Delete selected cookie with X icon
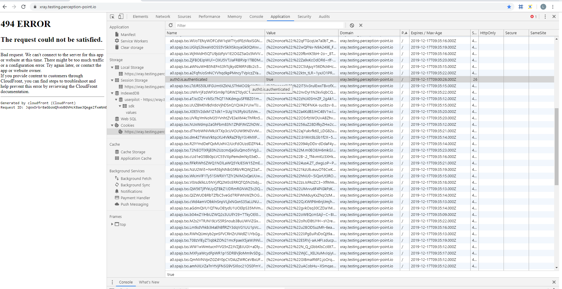This screenshot has width=562, height=289. [x=361, y=25]
